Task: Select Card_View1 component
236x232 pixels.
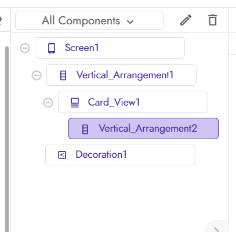Action: point(133,103)
